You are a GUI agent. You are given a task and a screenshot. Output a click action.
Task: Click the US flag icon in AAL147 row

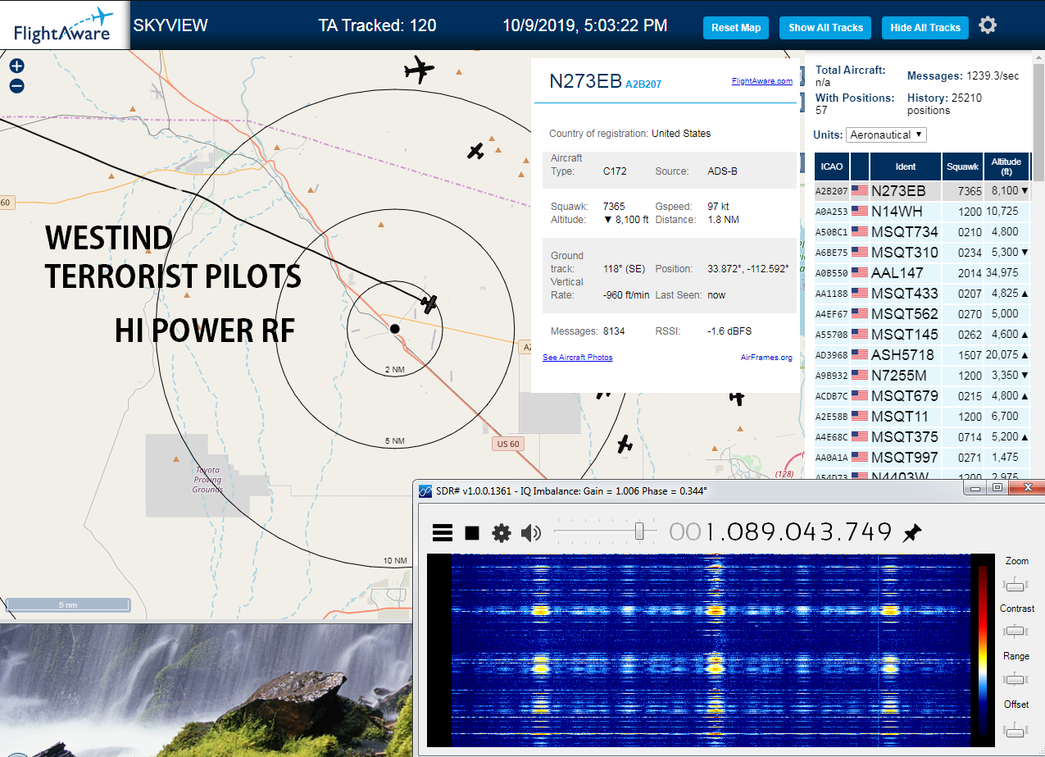pyautogui.click(x=860, y=273)
